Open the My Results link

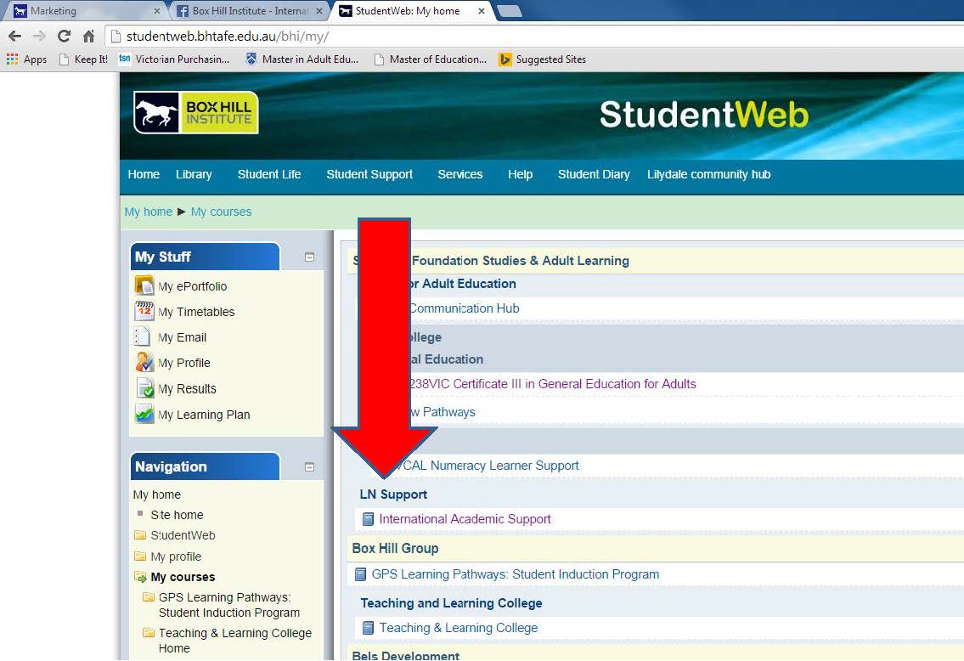click(187, 389)
